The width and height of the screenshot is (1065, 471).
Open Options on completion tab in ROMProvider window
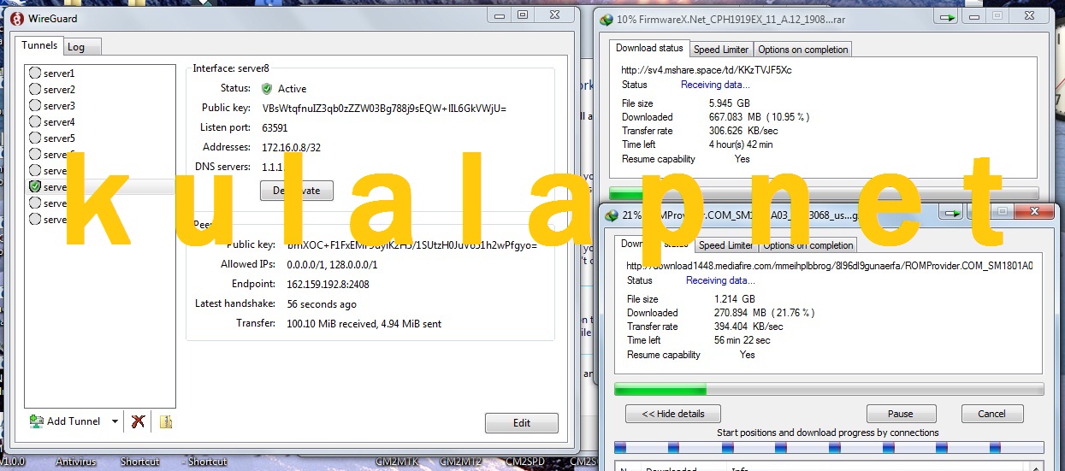[x=808, y=245]
